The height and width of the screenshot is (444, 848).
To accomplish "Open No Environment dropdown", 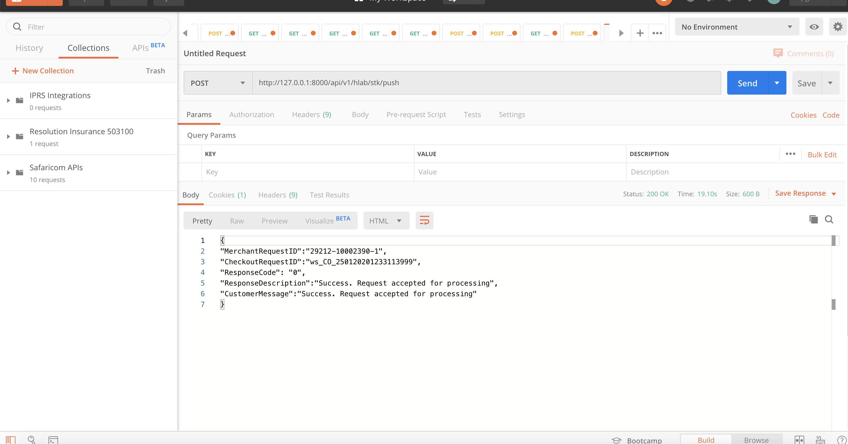I will point(737,27).
